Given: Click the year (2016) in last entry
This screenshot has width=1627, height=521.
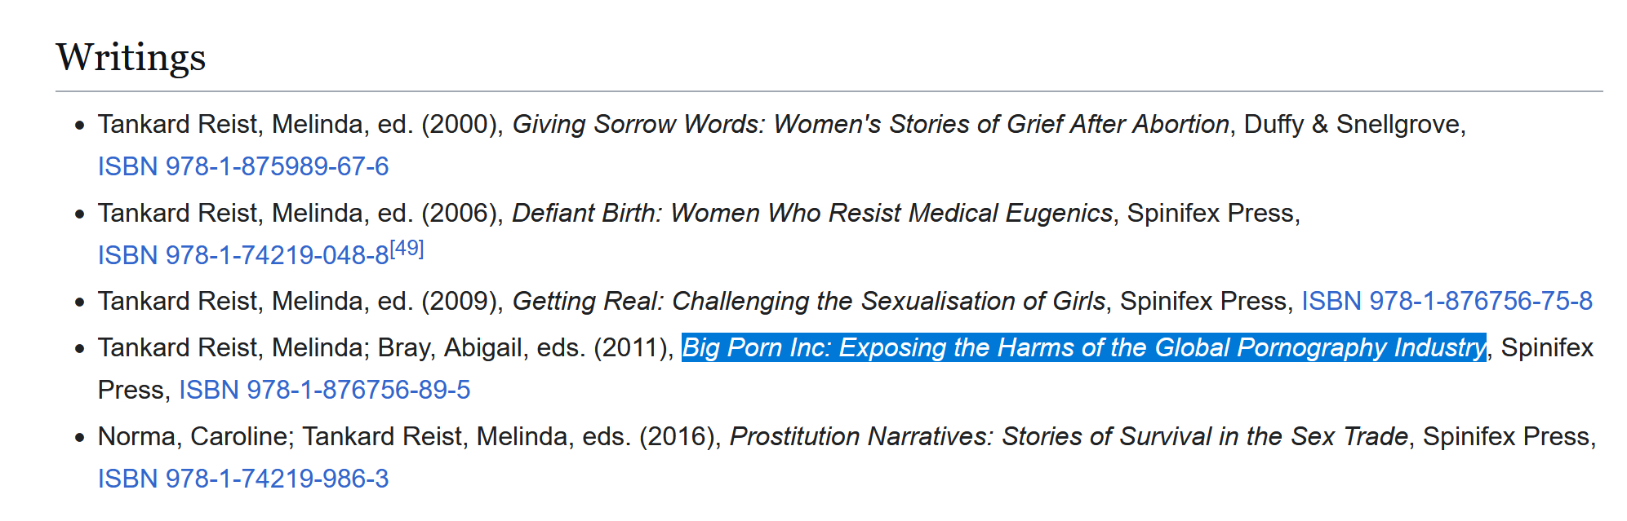Looking at the screenshot, I should pos(679,436).
